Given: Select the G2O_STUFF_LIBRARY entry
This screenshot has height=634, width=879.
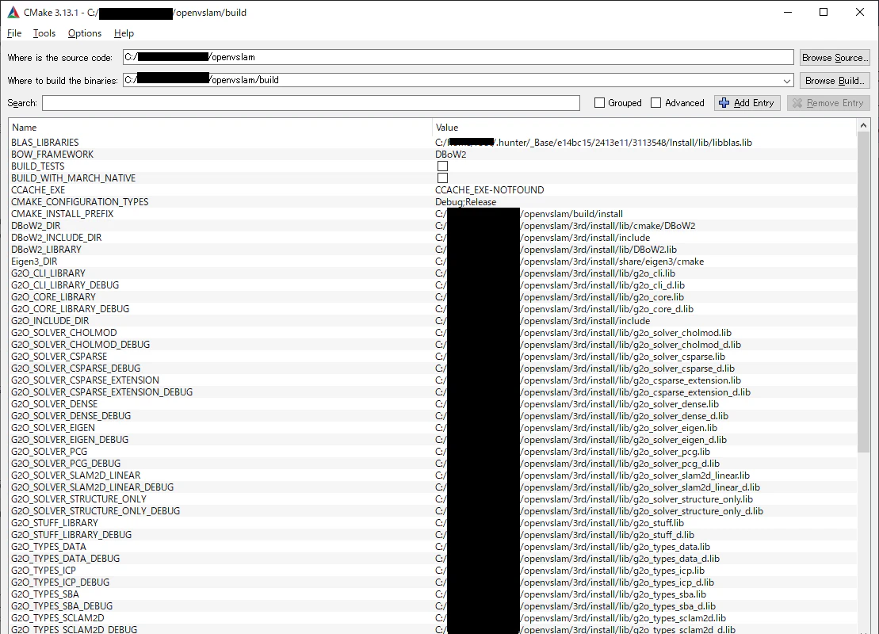Looking at the screenshot, I should [x=55, y=523].
